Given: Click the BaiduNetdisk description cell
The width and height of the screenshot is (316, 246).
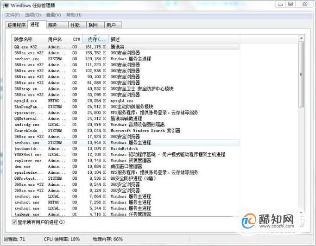Looking at the screenshot, I should 124,149.
